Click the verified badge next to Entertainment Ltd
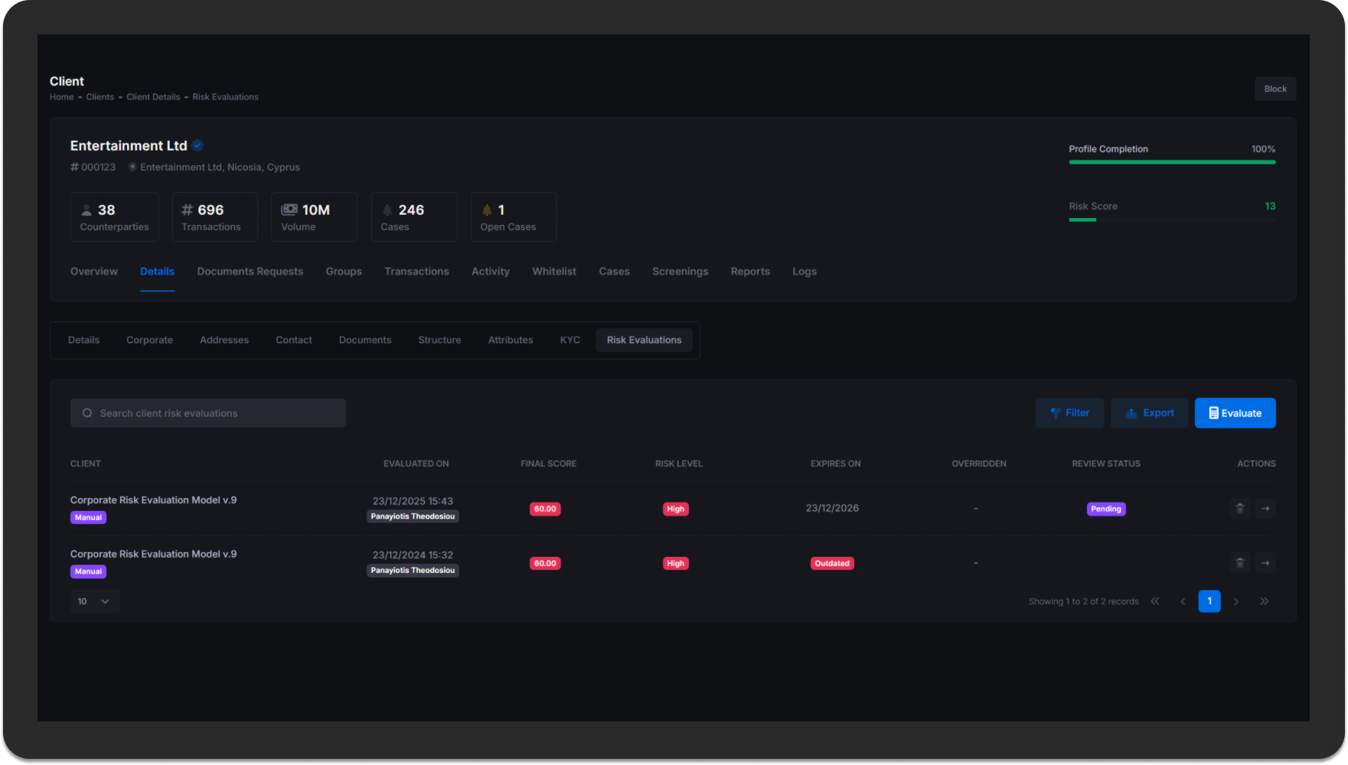This screenshot has height=765, width=1348. click(x=197, y=146)
